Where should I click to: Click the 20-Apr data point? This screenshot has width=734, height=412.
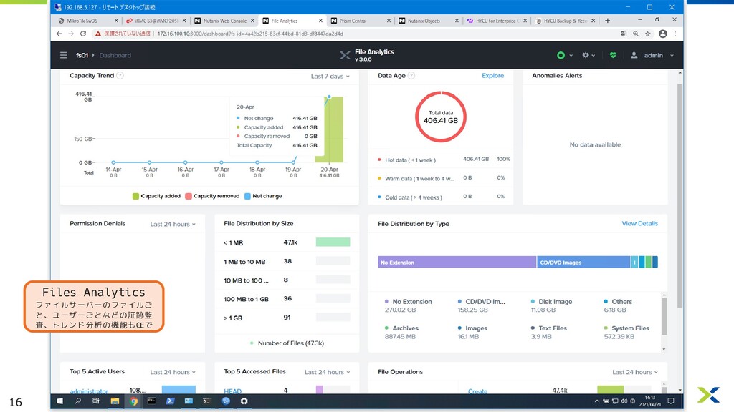point(329,97)
